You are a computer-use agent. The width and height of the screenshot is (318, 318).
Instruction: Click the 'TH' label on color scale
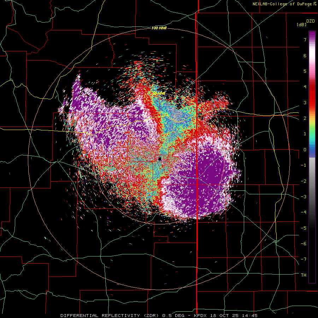(304, 275)
